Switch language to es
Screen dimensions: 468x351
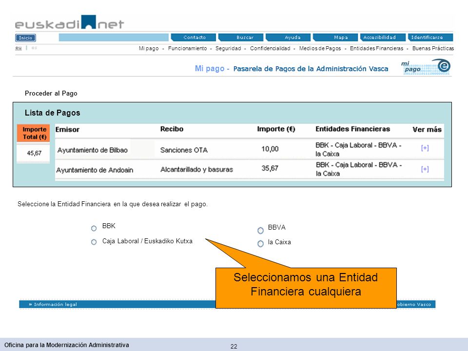click(x=34, y=48)
